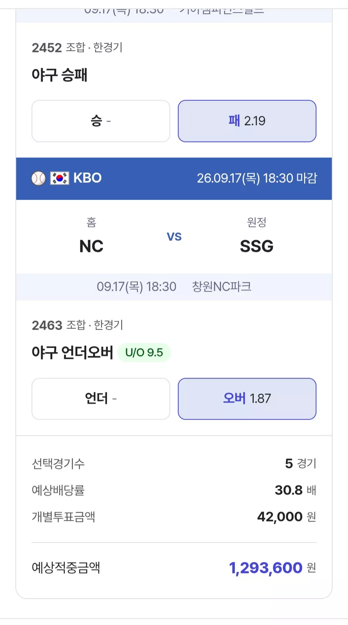
Task: Click the 선택경기수 5 경기 row
Action: click(174, 463)
